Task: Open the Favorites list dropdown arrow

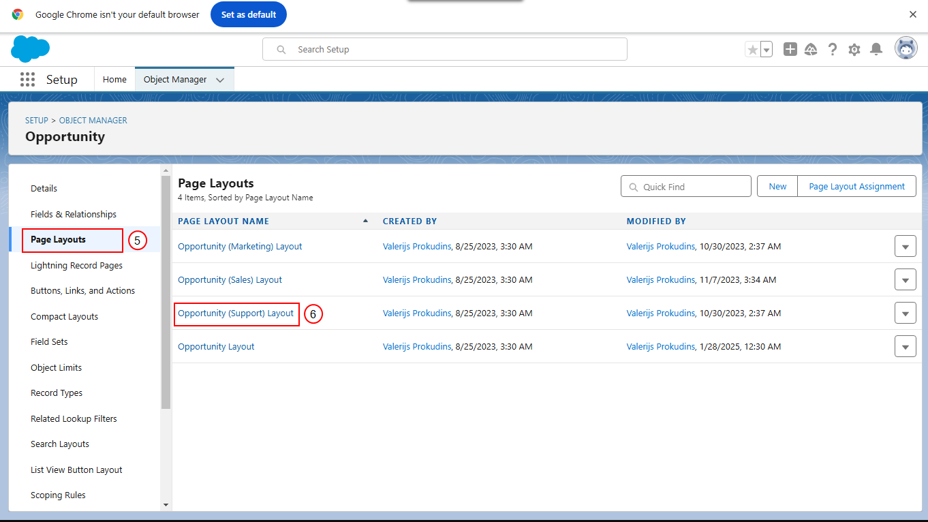Action: 767,49
